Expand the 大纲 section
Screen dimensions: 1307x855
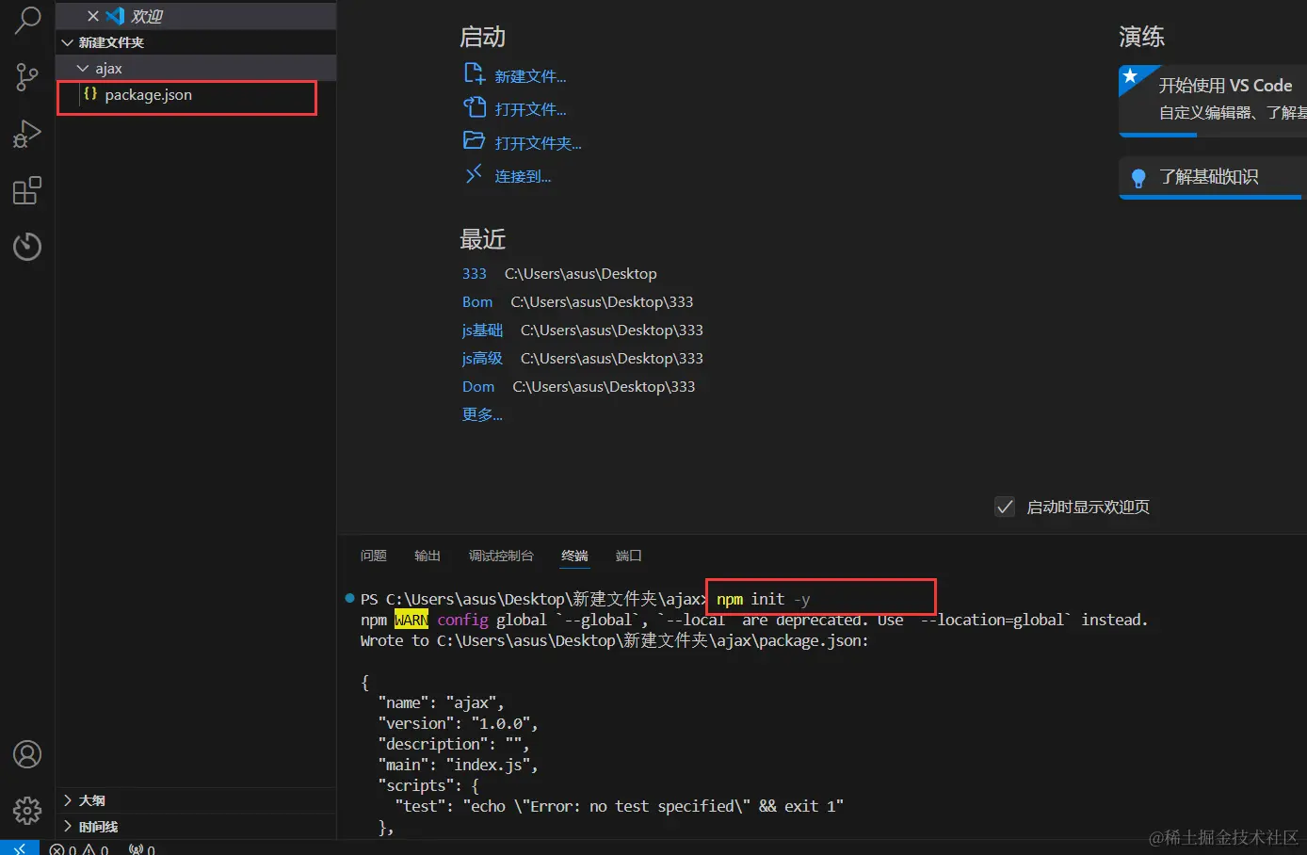(91, 799)
